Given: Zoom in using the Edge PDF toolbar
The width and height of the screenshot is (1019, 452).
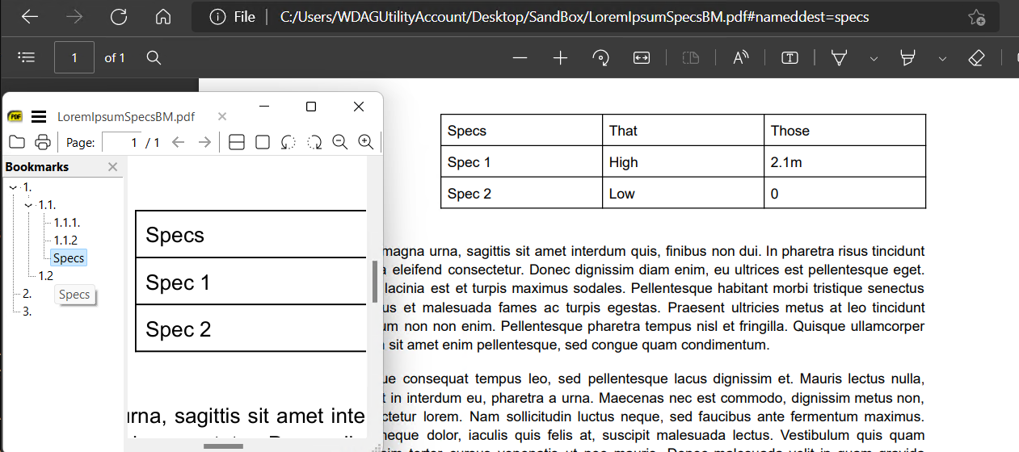Looking at the screenshot, I should [560, 57].
